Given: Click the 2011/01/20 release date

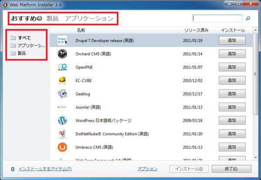Looking at the screenshot, I should [193, 134].
